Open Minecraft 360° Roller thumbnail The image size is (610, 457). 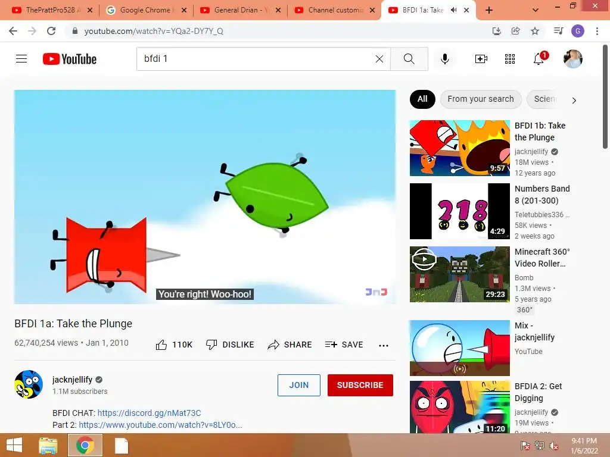459,274
